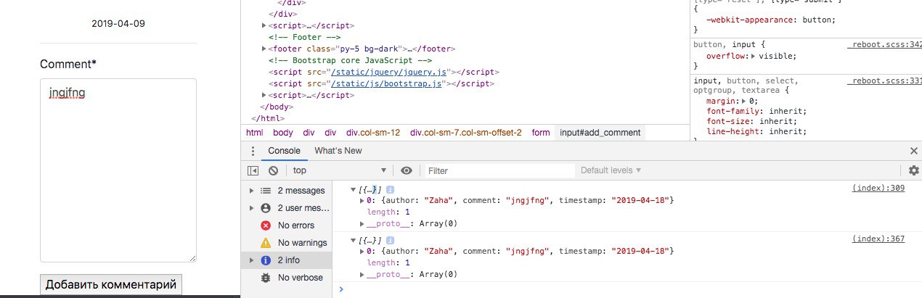922x298 pixels.
Task: Open (index):367 source location
Action: 878,239
